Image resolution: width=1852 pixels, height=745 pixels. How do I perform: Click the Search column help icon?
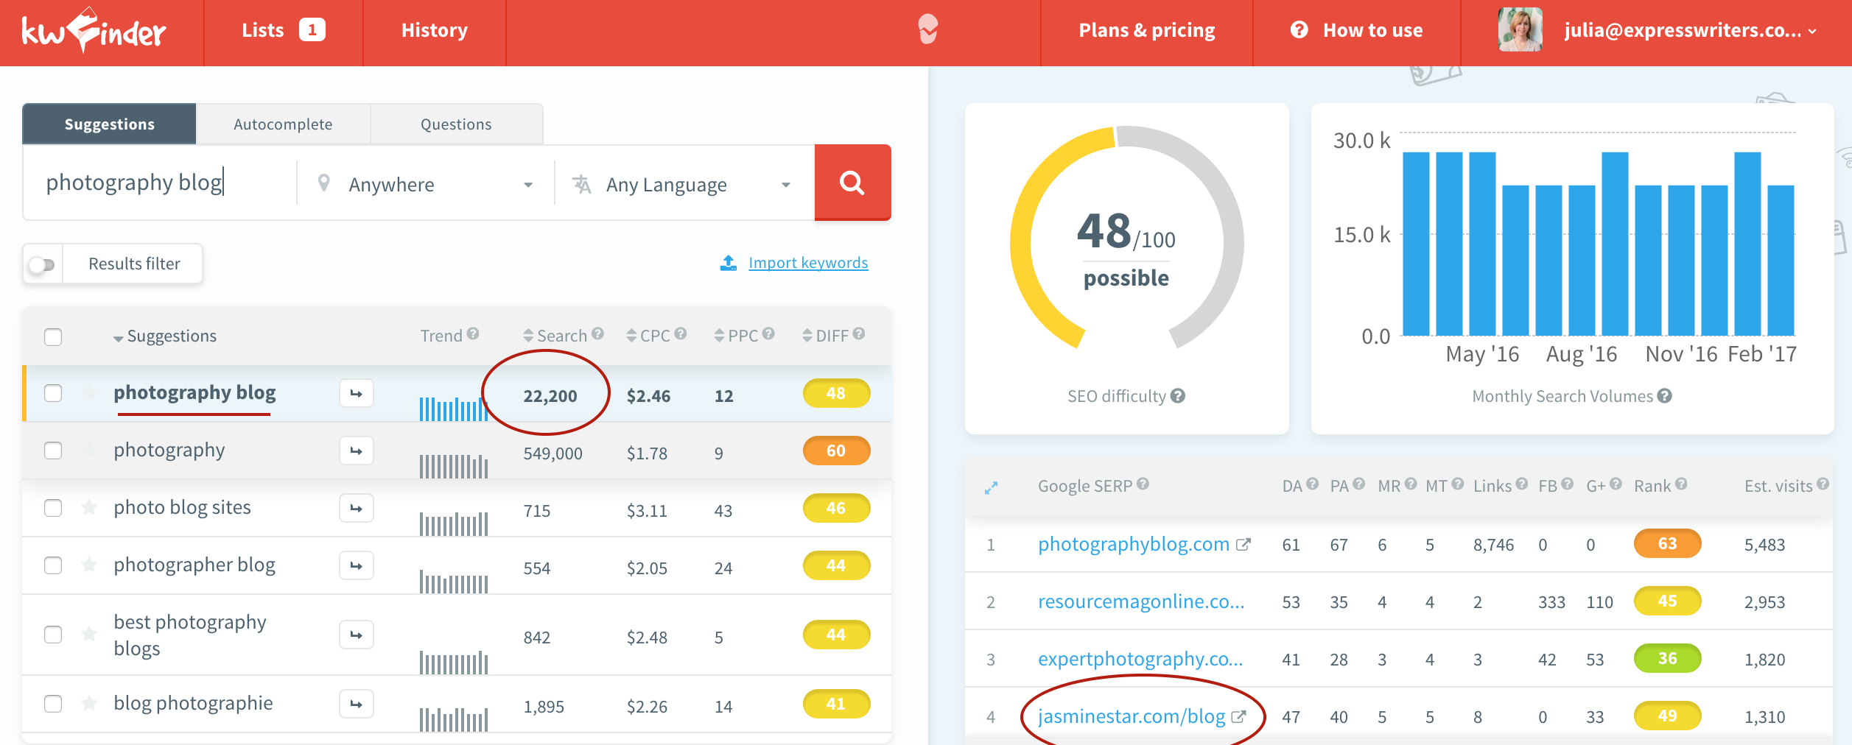point(597,333)
